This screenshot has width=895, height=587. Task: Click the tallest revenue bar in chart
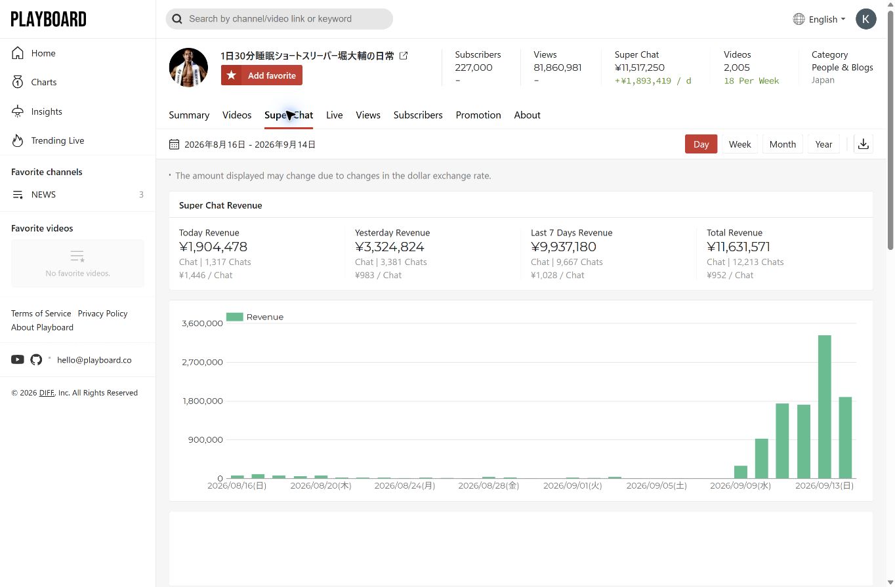point(825,407)
